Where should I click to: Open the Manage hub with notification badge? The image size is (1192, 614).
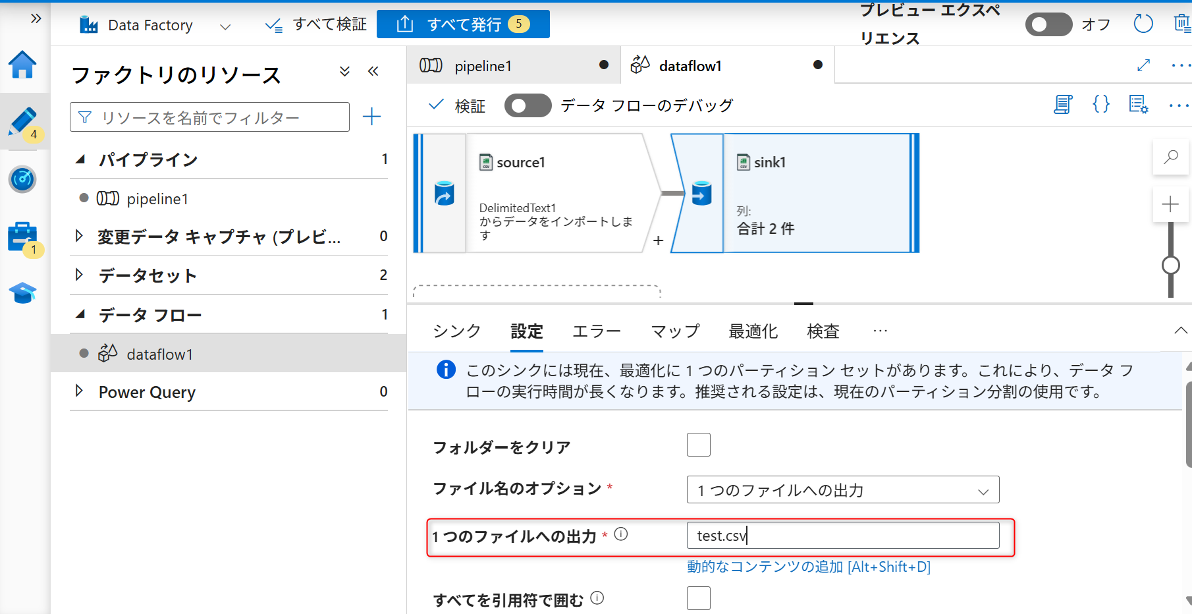(23, 237)
